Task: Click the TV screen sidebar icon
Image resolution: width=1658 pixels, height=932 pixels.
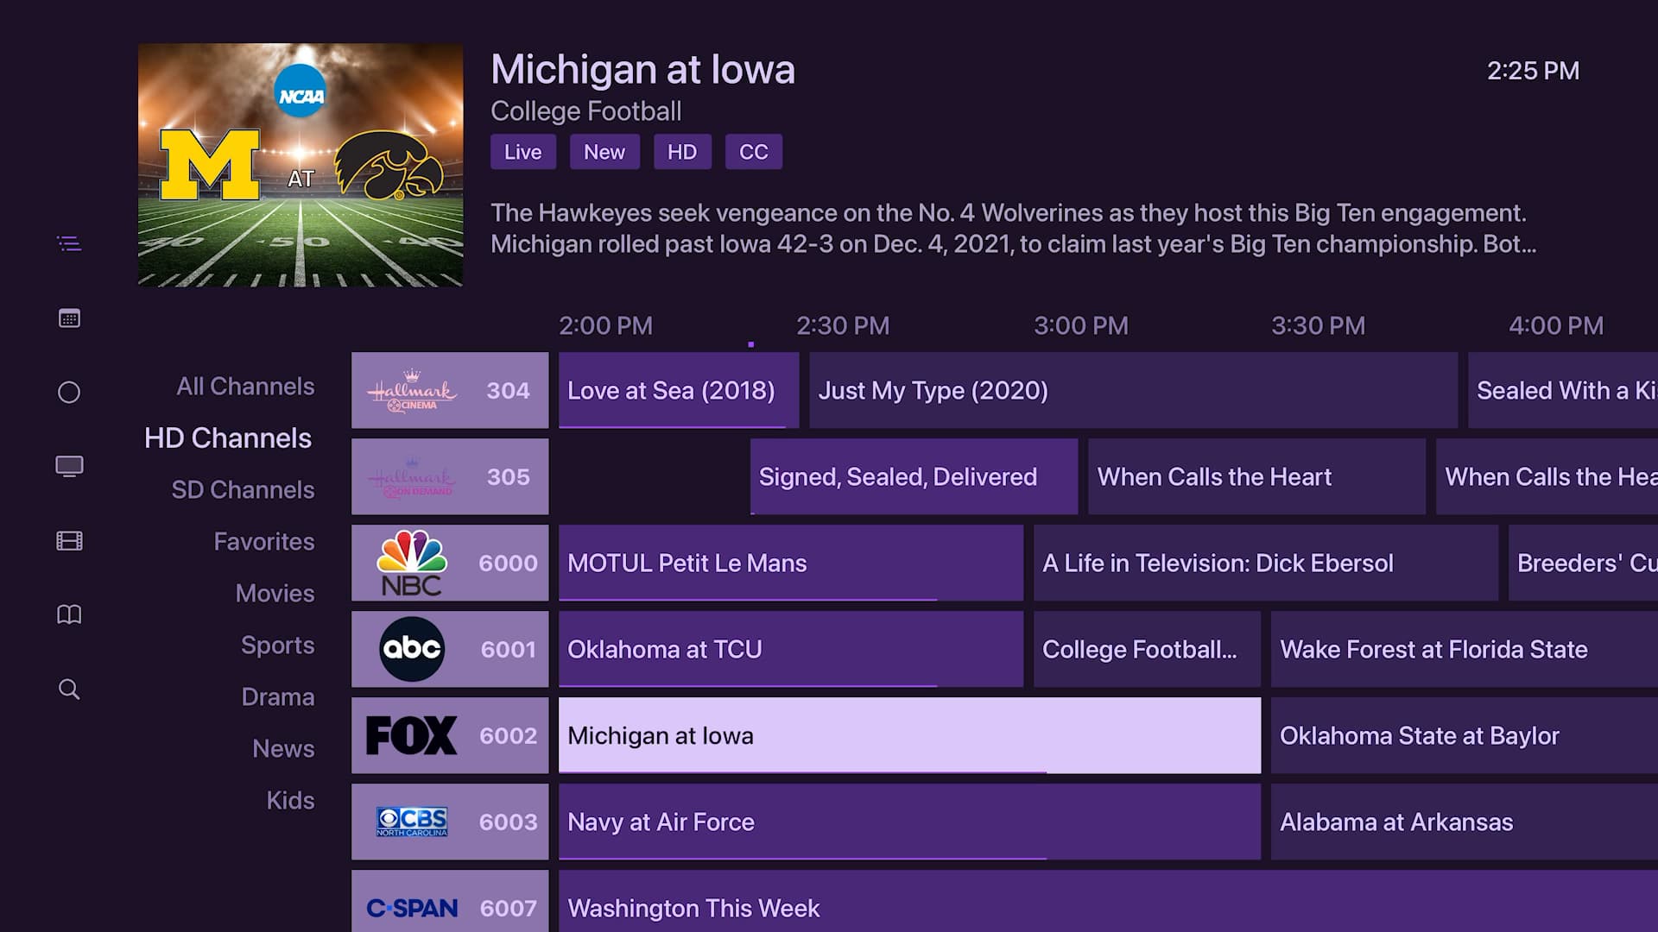Action: pos(69,467)
